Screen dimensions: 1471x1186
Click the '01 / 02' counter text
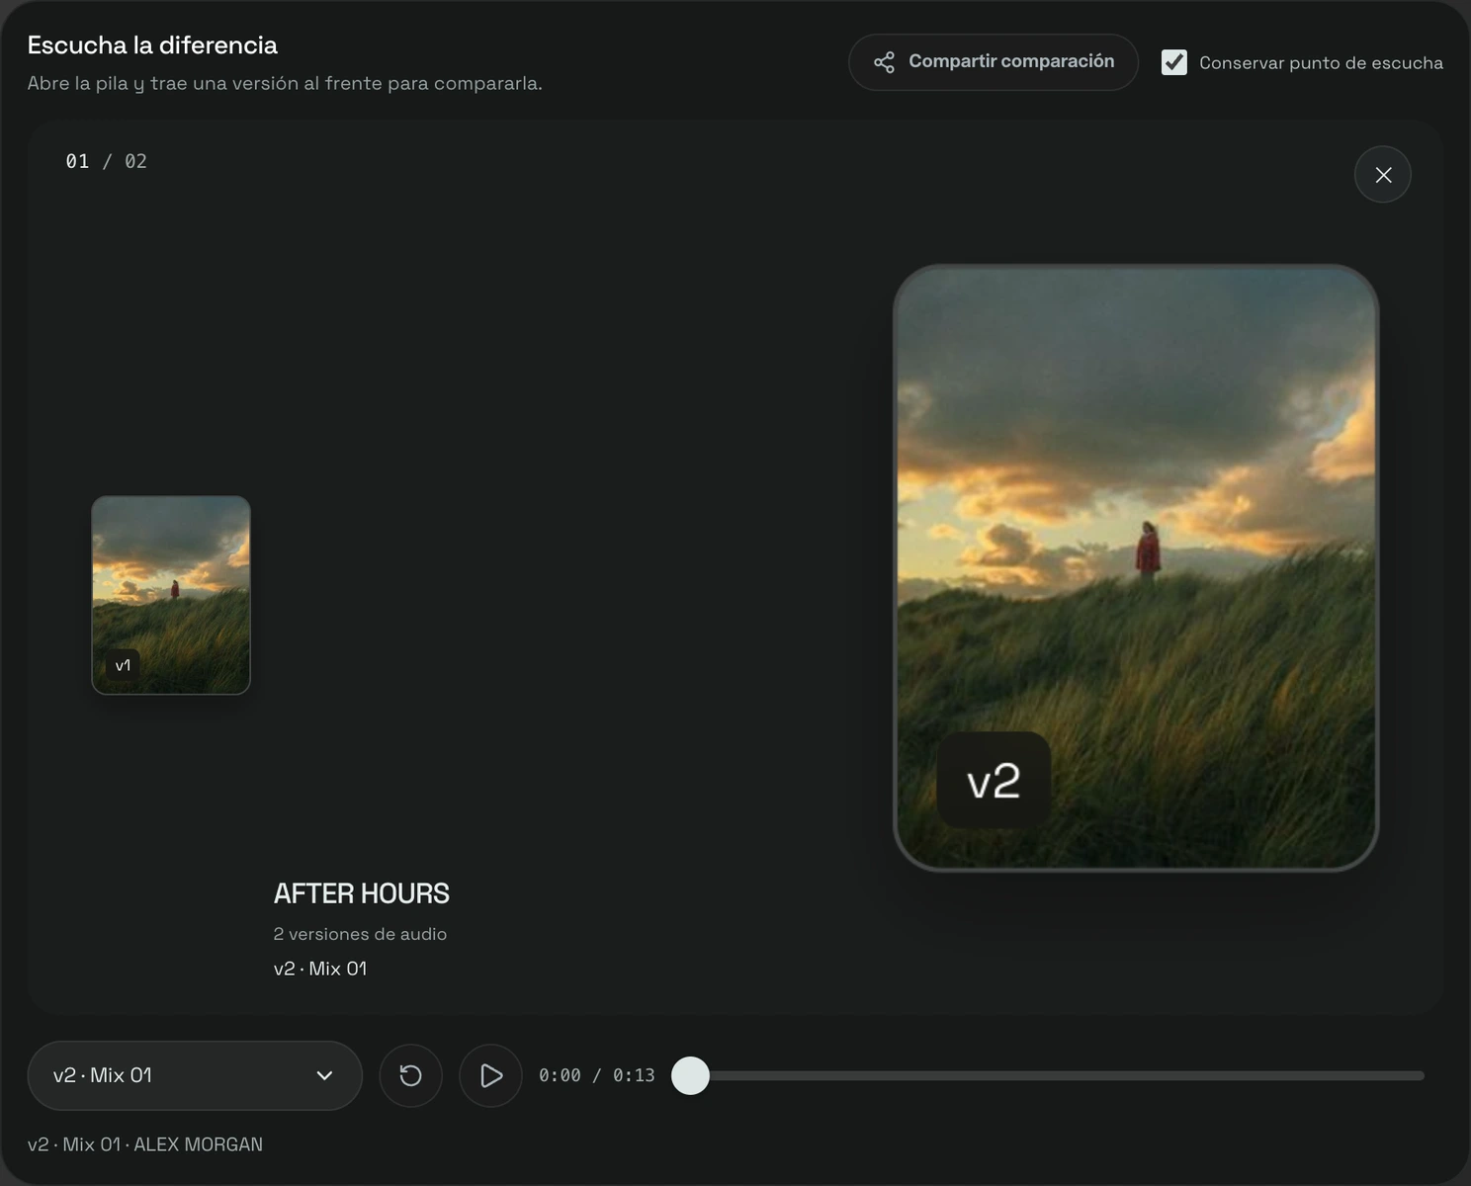(x=107, y=161)
